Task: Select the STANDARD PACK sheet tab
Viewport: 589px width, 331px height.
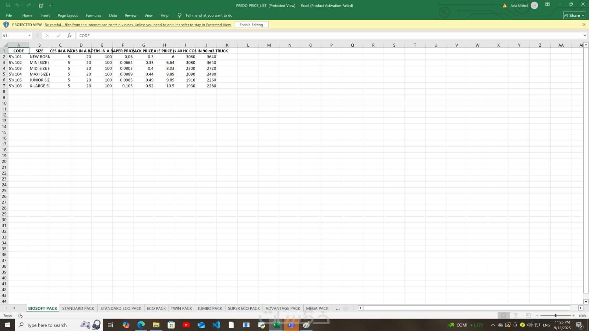Action: (78, 308)
